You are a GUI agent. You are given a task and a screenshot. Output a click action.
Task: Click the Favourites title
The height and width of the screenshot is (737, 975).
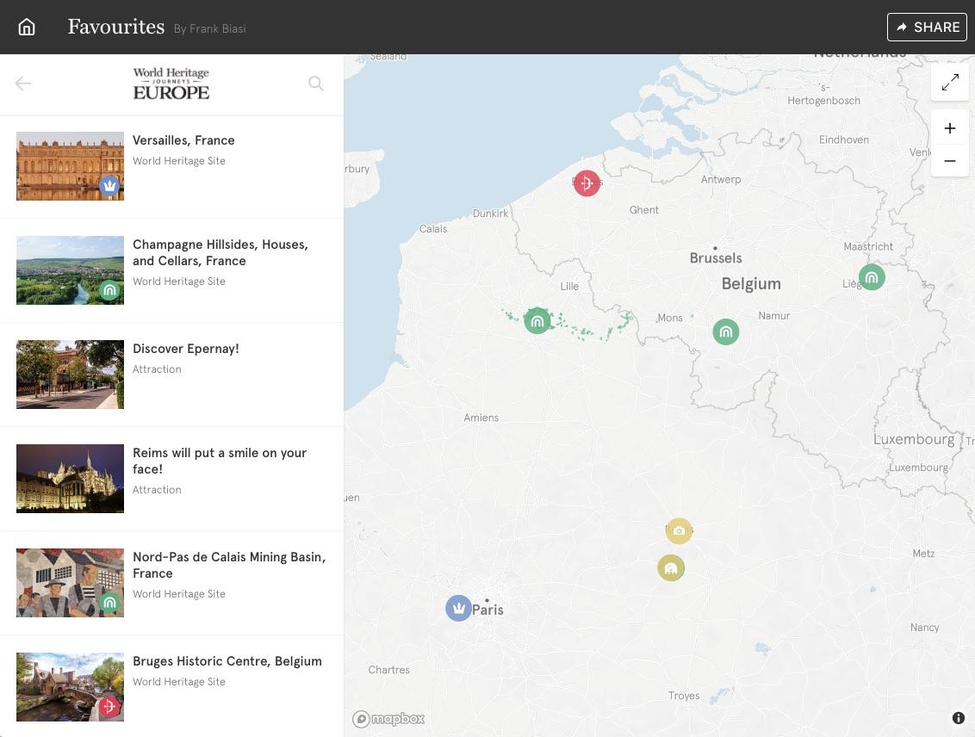116,27
